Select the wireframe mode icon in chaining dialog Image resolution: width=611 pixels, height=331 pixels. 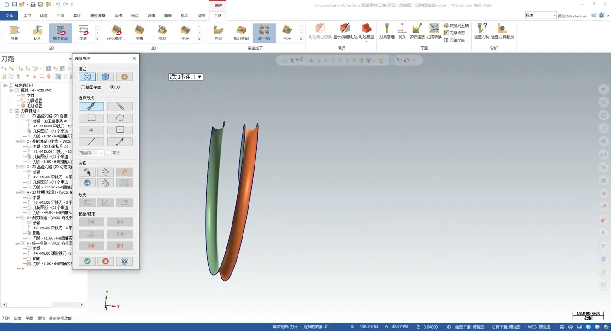[87, 77]
